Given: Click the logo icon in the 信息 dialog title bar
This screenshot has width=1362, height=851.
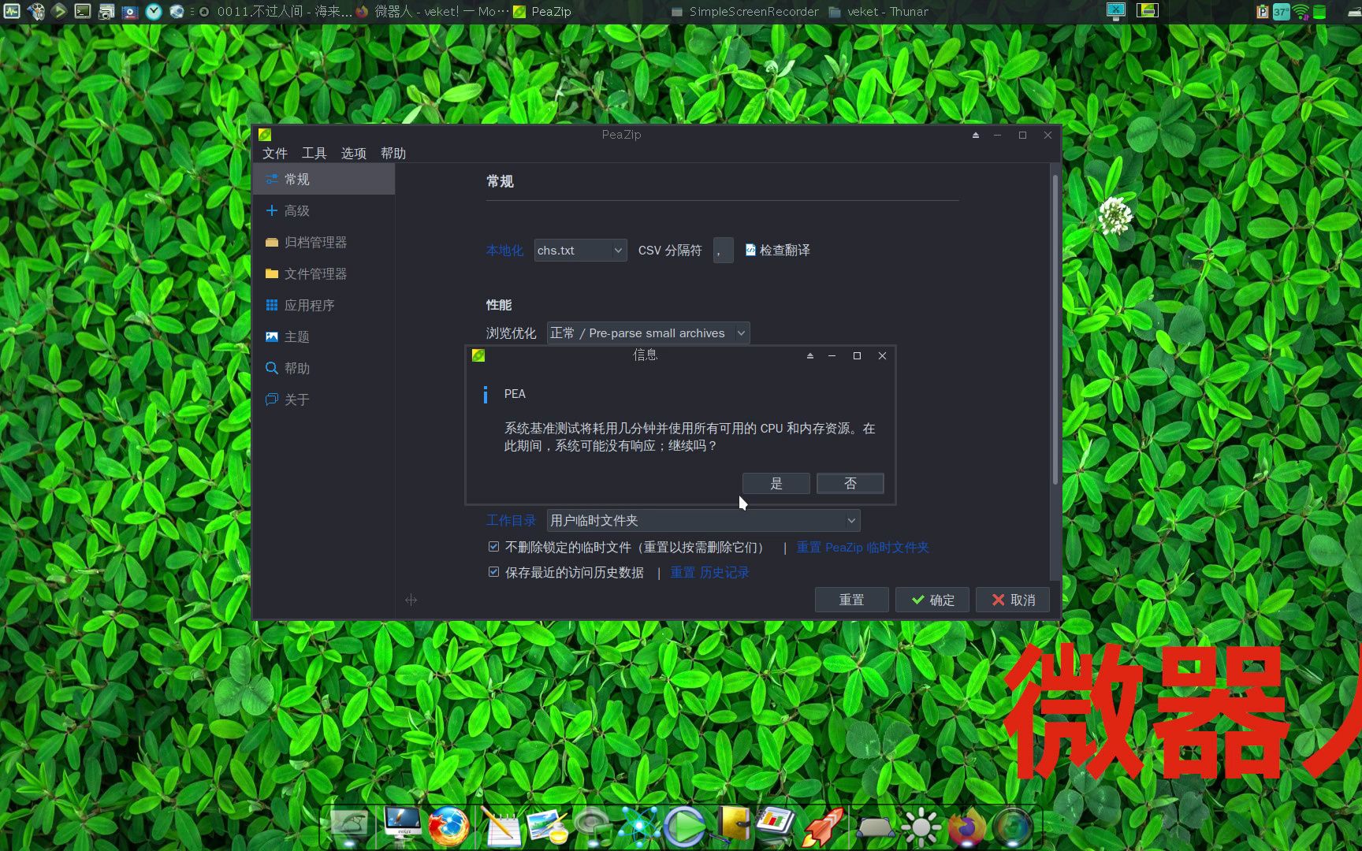Looking at the screenshot, I should pos(478,355).
